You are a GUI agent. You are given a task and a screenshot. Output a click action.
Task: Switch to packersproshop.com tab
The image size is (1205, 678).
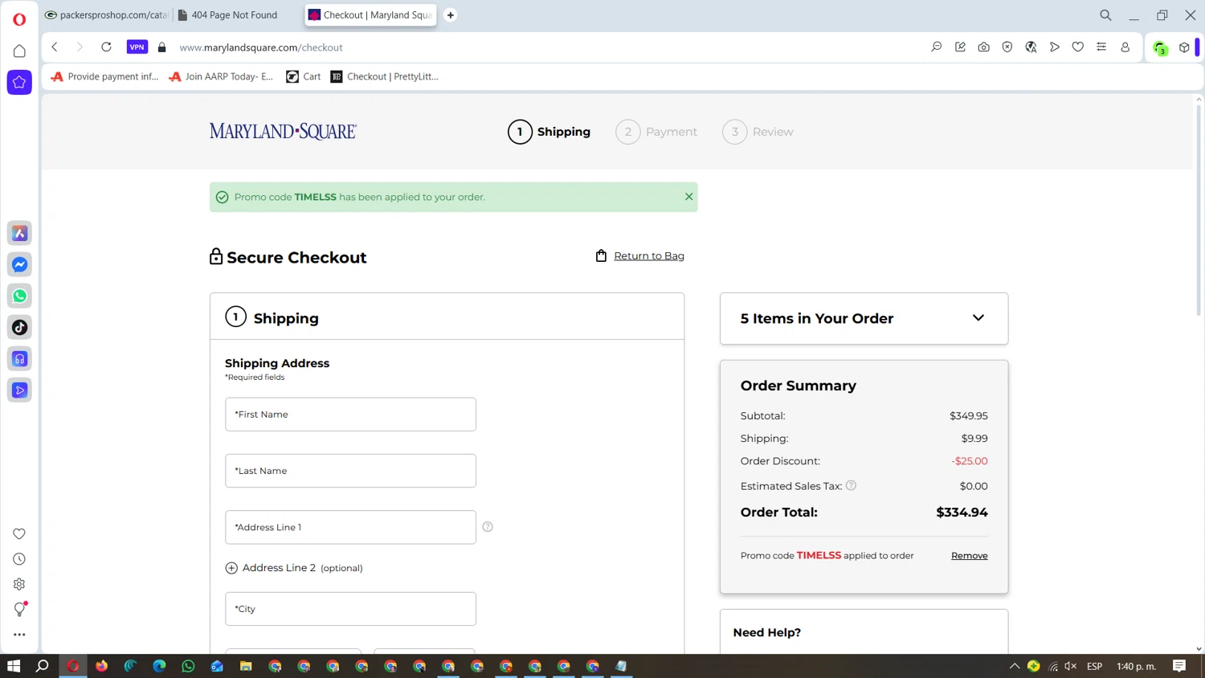[107, 15]
